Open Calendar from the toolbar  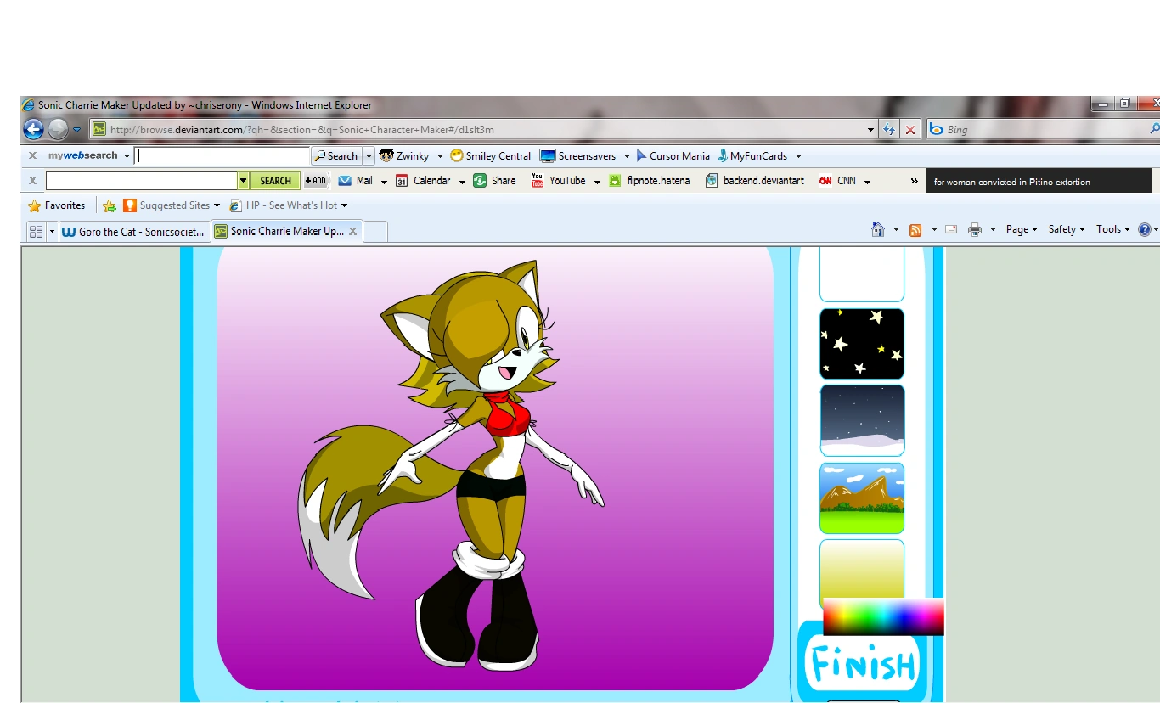[x=423, y=181]
